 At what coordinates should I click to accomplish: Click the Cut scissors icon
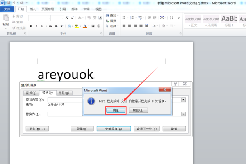click(14, 16)
